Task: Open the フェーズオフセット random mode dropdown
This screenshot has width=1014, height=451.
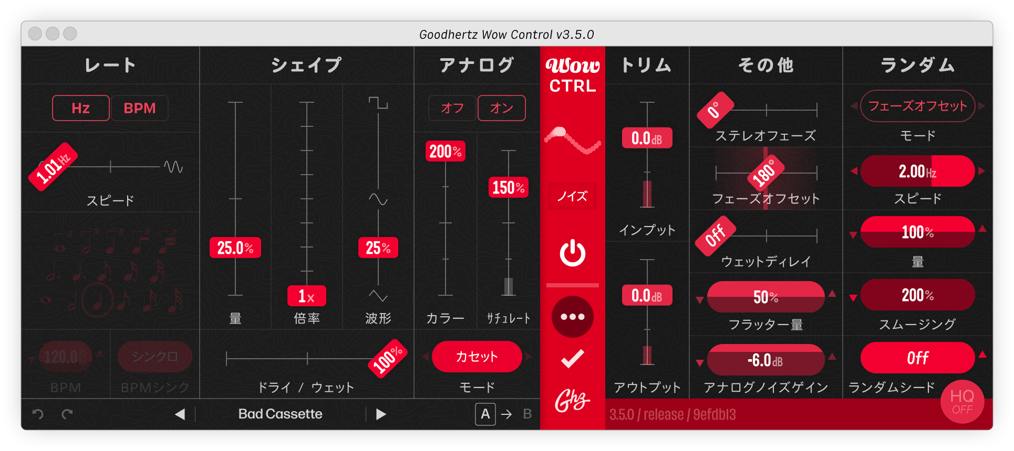Action: click(917, 106)
